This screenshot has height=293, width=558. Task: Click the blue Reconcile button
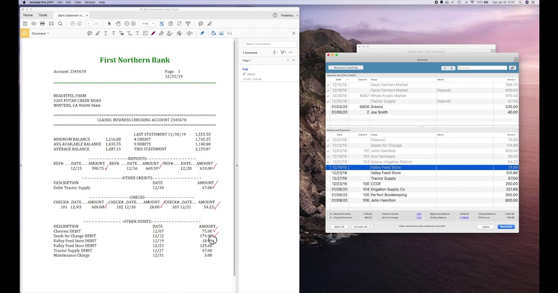[506, 227]
